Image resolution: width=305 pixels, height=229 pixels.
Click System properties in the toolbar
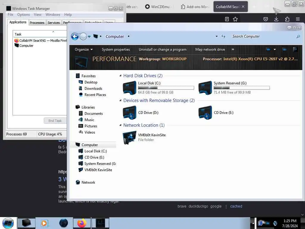116,49
